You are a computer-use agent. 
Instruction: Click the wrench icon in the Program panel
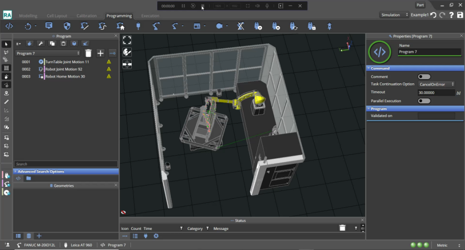(x=40, y=43)
